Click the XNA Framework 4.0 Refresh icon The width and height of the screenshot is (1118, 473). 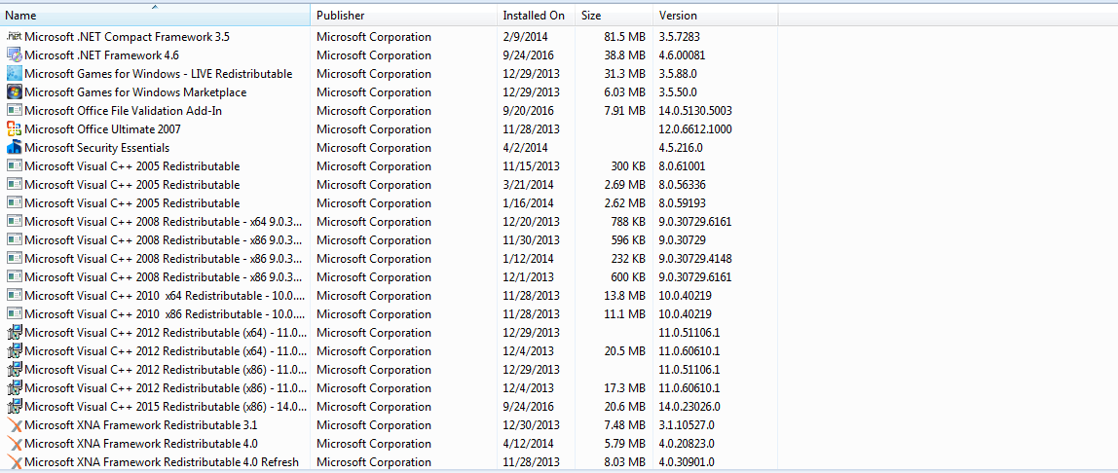[14, 462]
